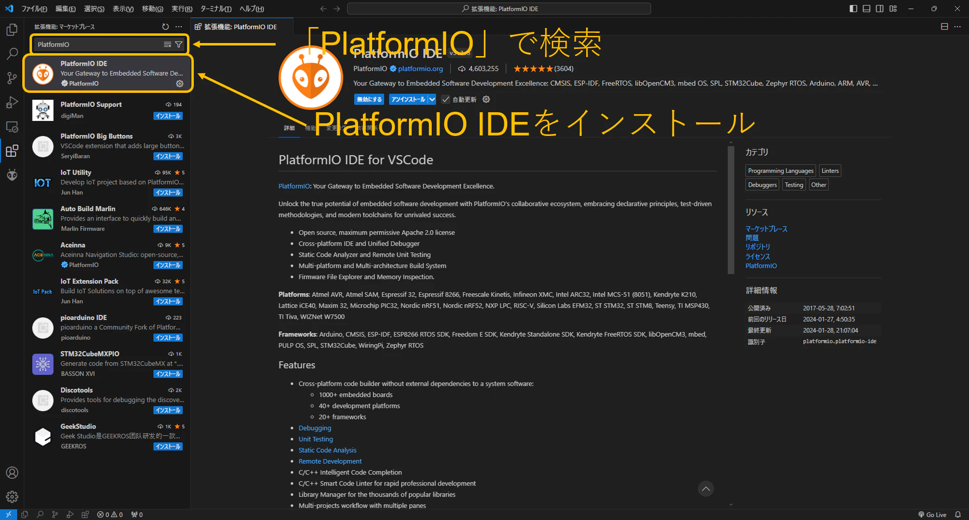The width and height of the screenshot is (969, 520).
Task: Uninstall the PlatformIO IDE extension
Action: (408, 99)
